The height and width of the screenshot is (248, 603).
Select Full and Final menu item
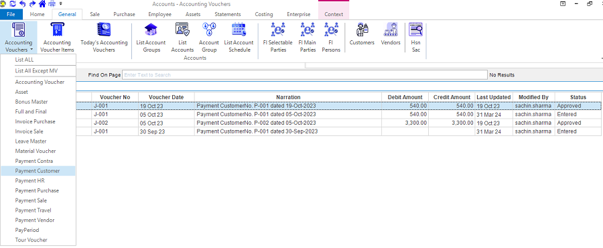(38, 111)
